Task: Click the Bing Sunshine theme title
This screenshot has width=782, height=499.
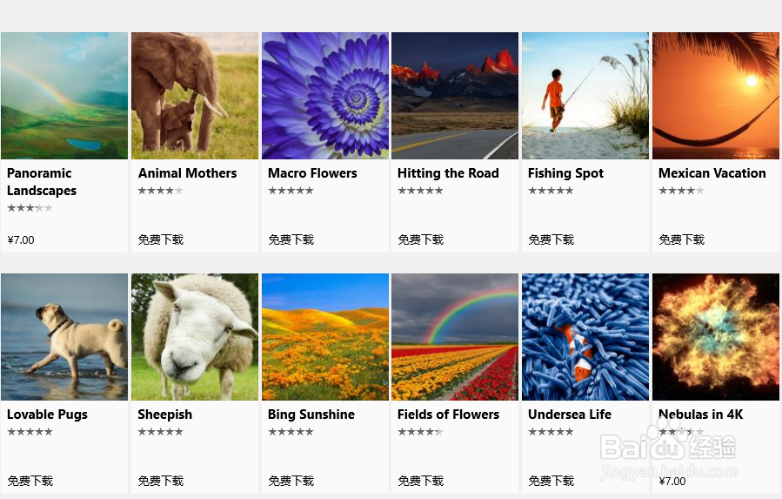Action: [x=311, y=415]
